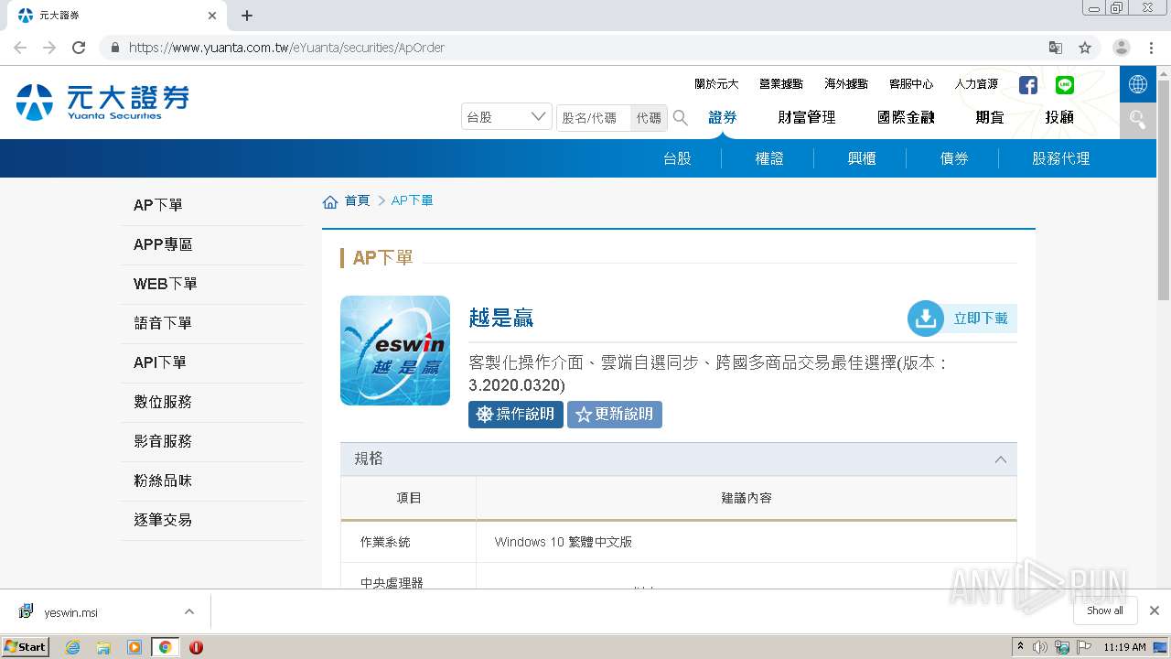Select 債券 in the blue submenu
Viewport: 1171px width, 659px height.
click(x=954, y=158)
